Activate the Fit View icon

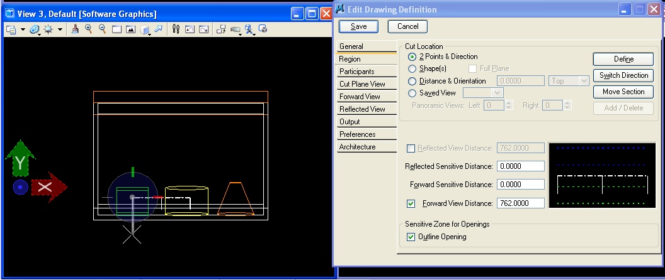130,30
